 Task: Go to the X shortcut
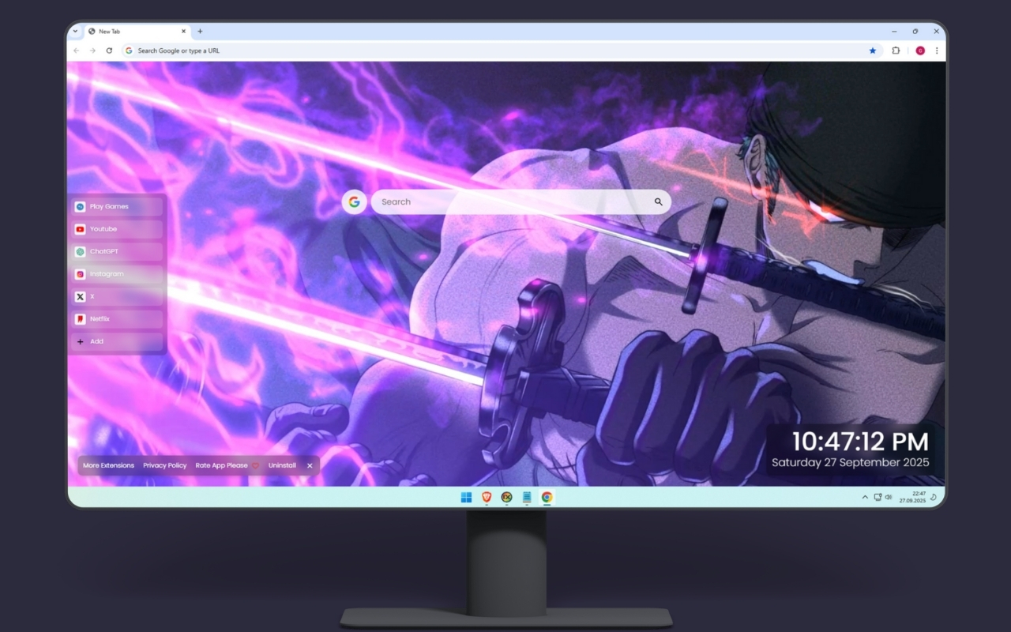[117, 296]
